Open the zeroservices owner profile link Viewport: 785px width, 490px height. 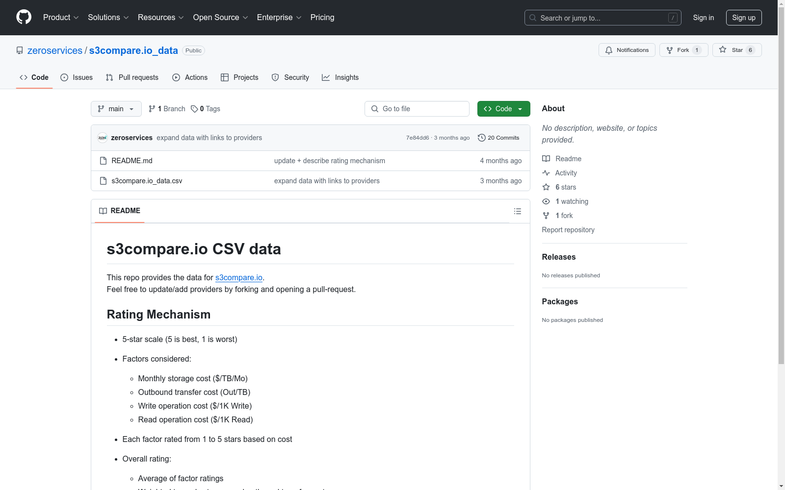[x=55, y=50]
